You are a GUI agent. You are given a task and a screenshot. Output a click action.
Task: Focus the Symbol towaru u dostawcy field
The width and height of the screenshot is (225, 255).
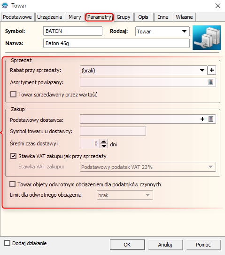coord(113,131)
